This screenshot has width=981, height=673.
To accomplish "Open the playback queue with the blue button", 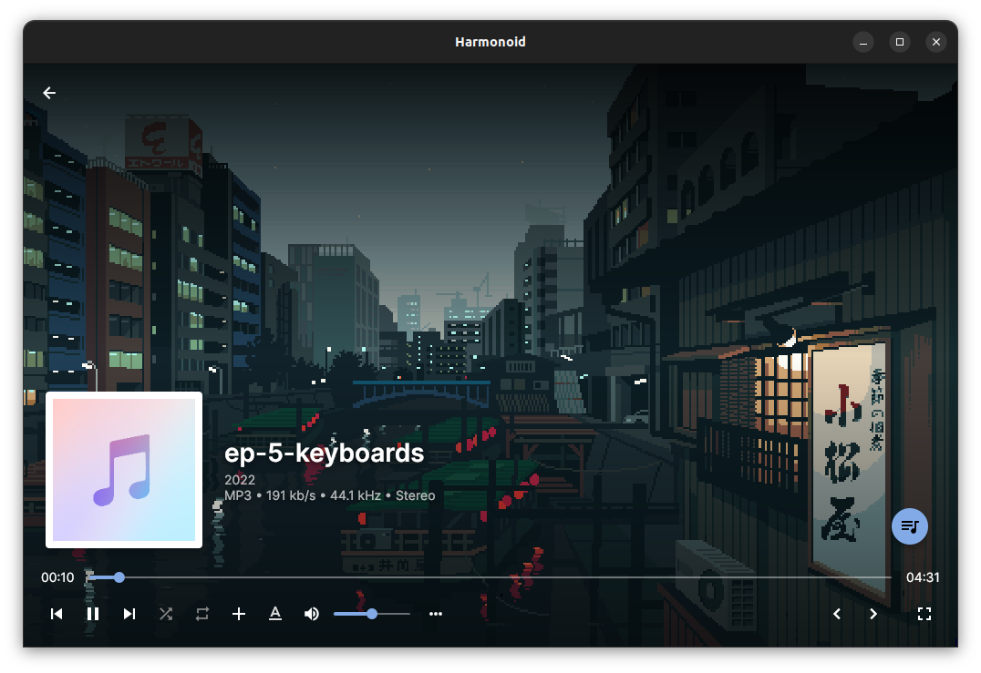I will click(909, 525).
